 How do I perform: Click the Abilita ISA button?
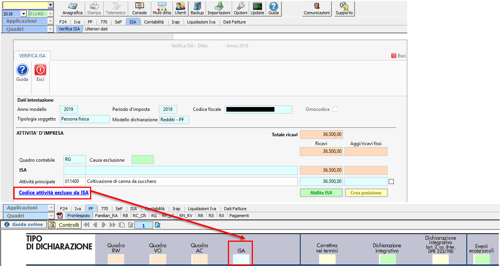coord(321,193)
